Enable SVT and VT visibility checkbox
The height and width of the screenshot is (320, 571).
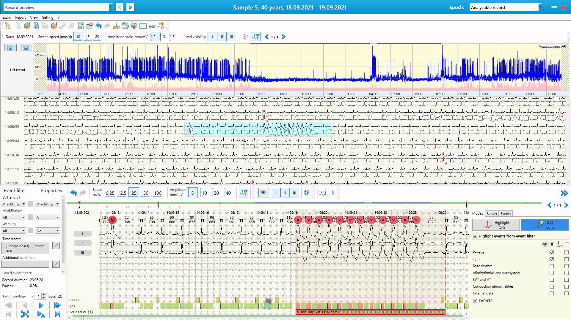552,280
